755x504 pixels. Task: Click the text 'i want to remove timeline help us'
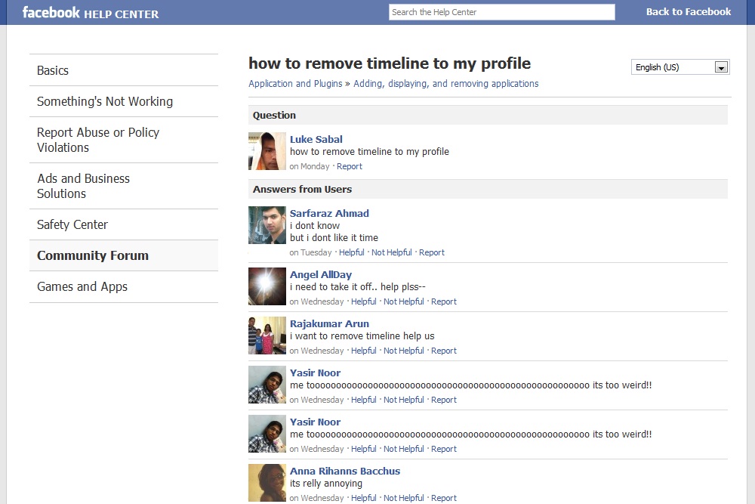click(362, 336)
